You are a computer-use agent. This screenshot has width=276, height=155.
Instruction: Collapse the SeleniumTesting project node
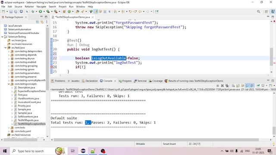click(x=2, y=37)
